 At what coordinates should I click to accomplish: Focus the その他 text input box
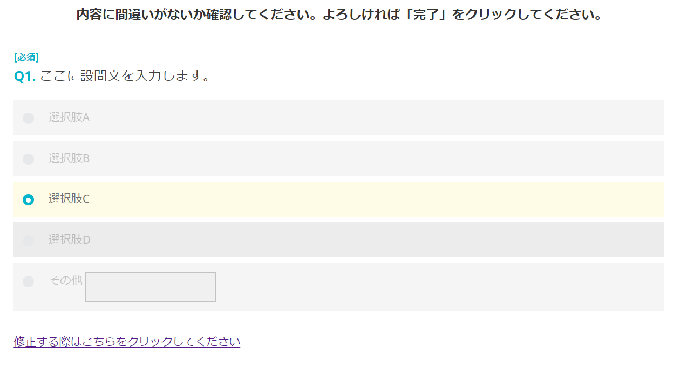click(x=151, y=287)
